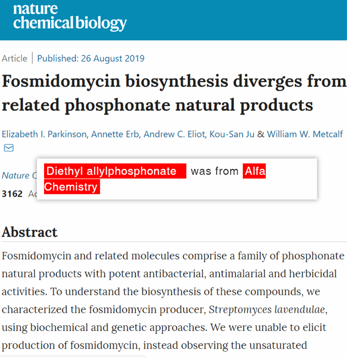Open the Nature Chemical Biology logo
Screen dimensions: 347x358
pyautogui.click(x=70, y=18)
